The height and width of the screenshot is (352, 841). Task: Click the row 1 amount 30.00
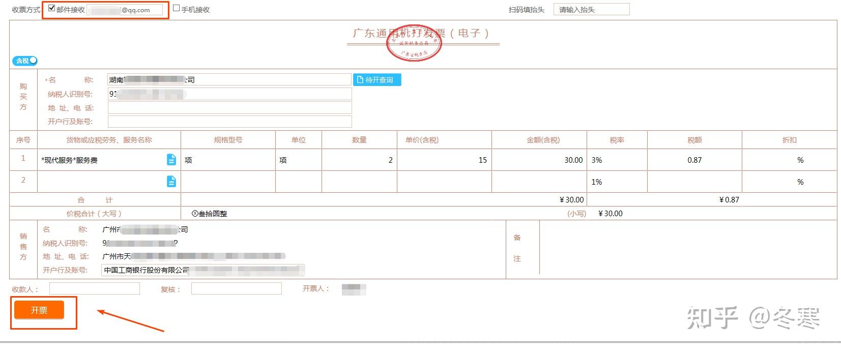pos(539,160)
